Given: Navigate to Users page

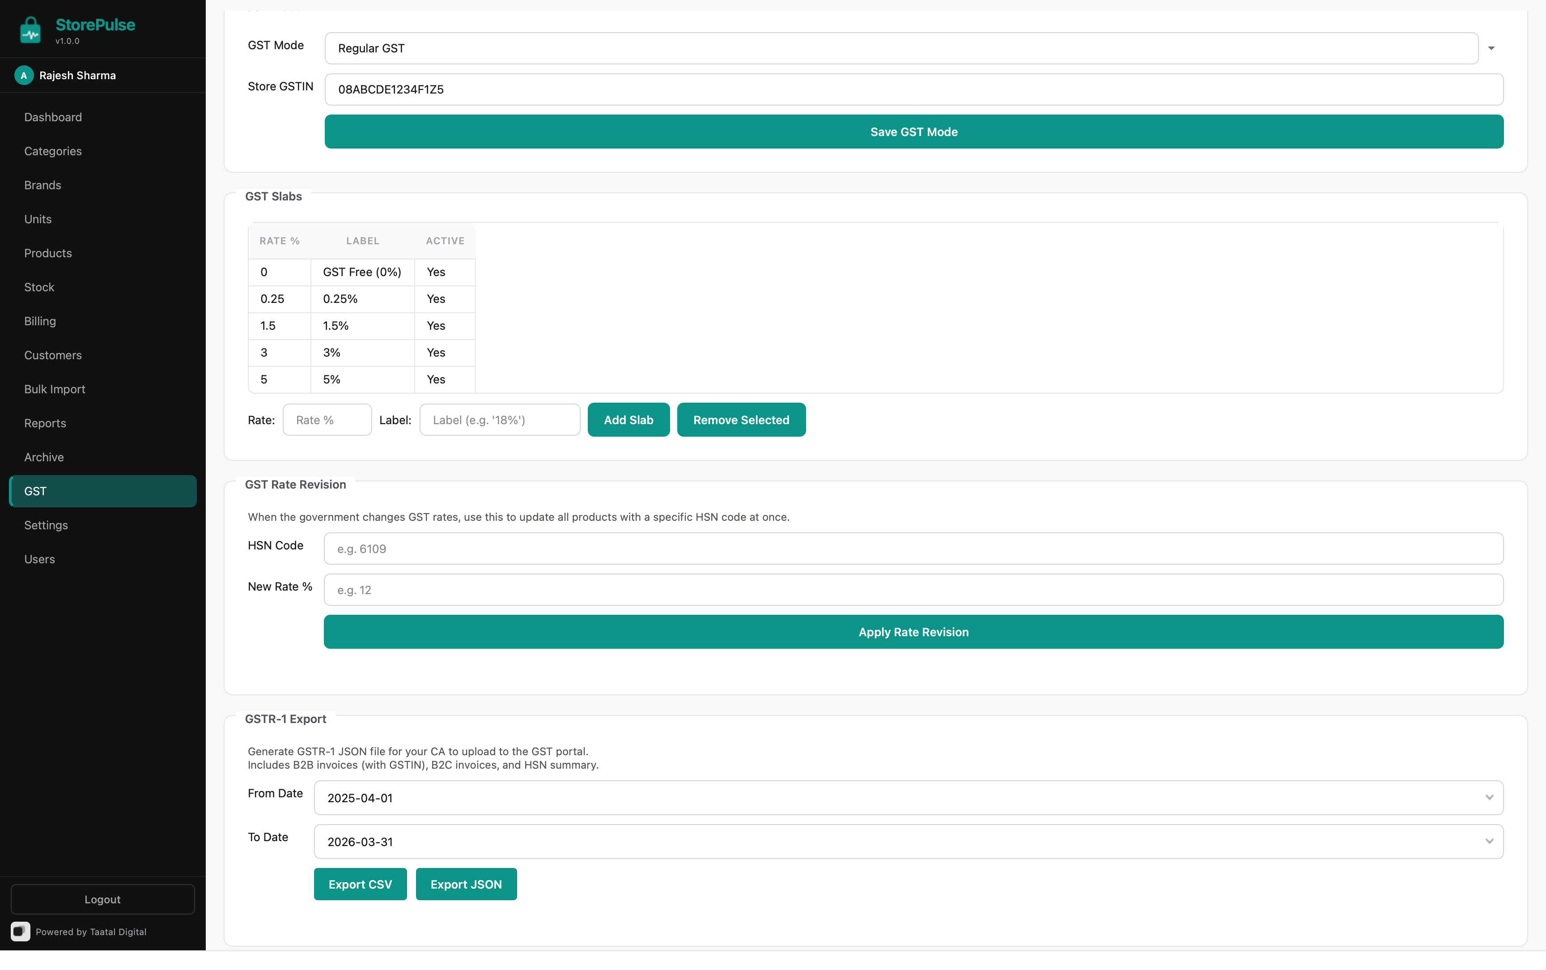Looking at the screenshot, I should 102,559.
